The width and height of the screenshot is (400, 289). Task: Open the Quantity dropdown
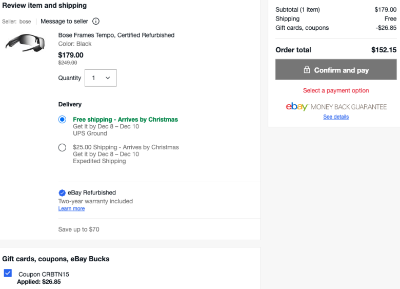tap(101, 78)
